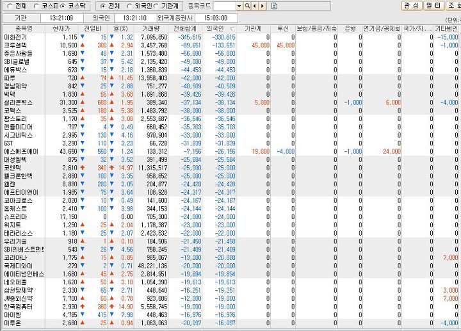The image size is (461, 331).
Task: Select the 우리기술 stock row
Action: [230, 241]
